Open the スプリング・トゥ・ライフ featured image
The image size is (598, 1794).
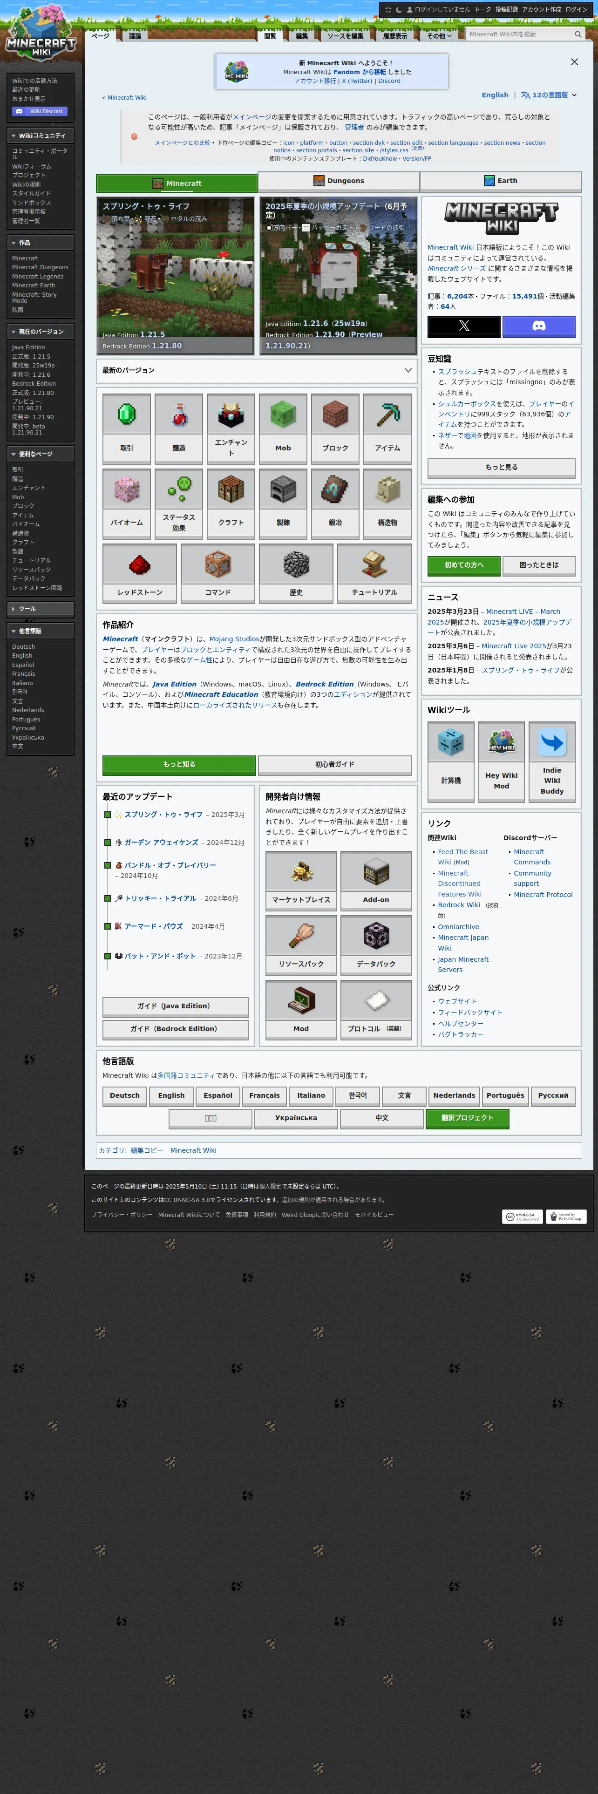[176, 276]
